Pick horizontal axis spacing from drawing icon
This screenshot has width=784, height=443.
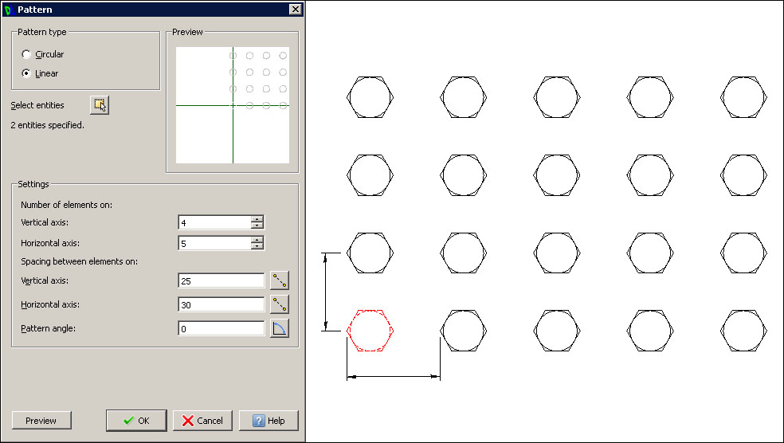click(x=280, y=304)
